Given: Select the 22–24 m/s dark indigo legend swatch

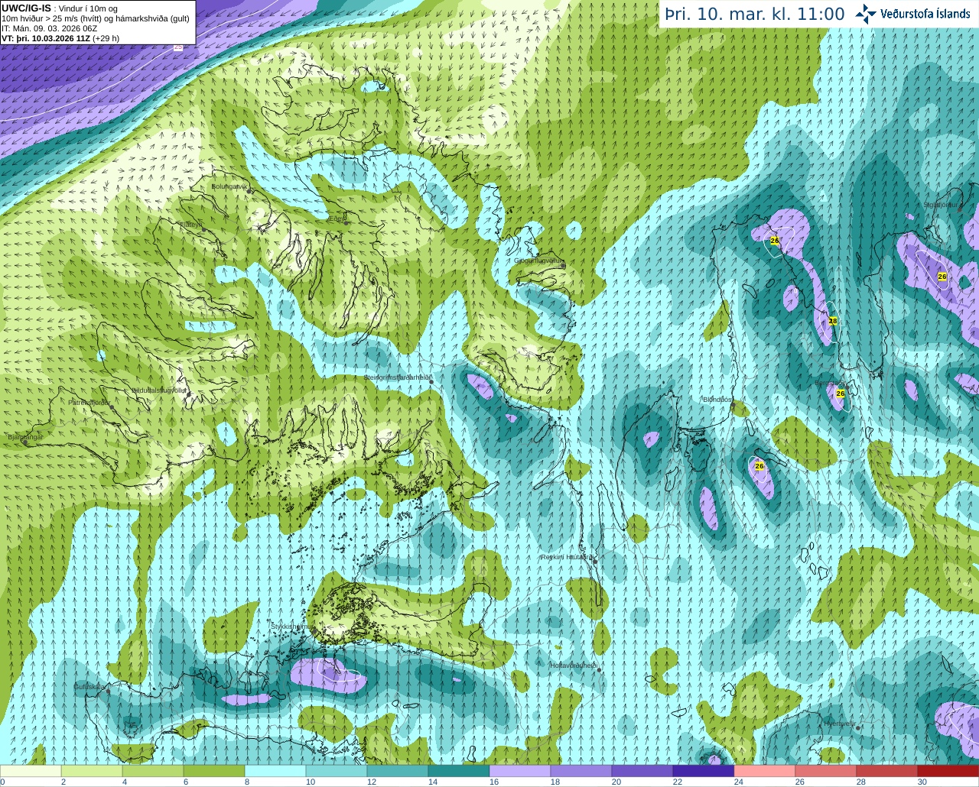Looking at the screenshot, I should [704, 771].
